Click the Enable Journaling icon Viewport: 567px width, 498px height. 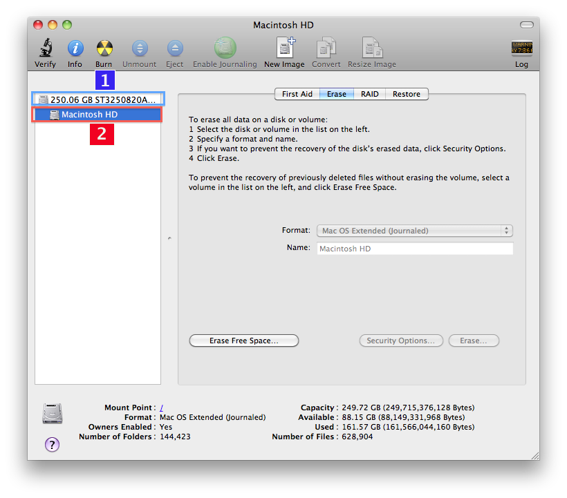tap(225, 48)
